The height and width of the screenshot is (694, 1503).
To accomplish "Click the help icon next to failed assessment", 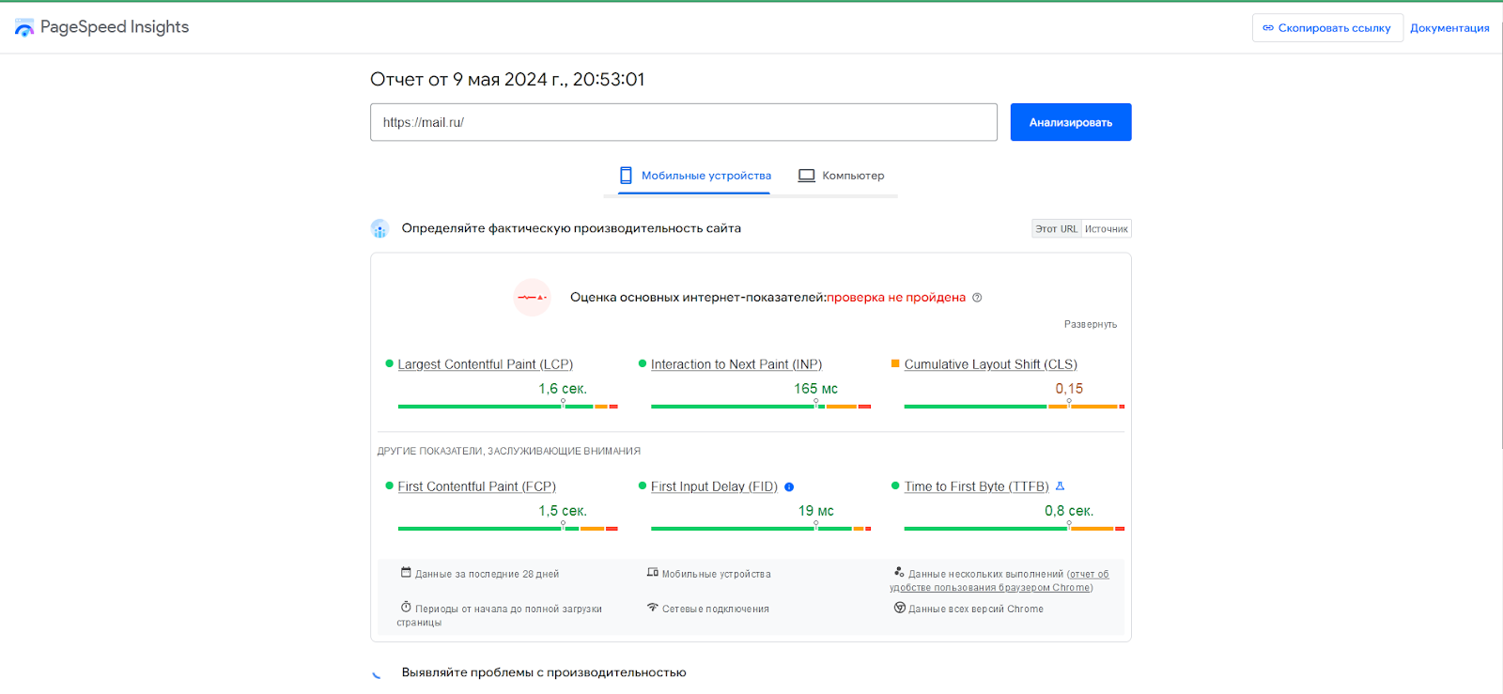I will pos(977,298).
